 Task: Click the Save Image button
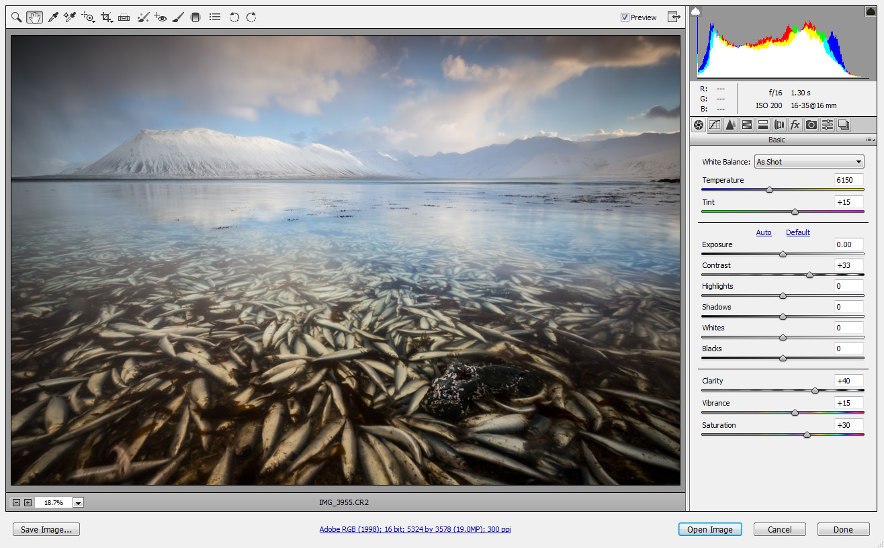pos(46,529)
